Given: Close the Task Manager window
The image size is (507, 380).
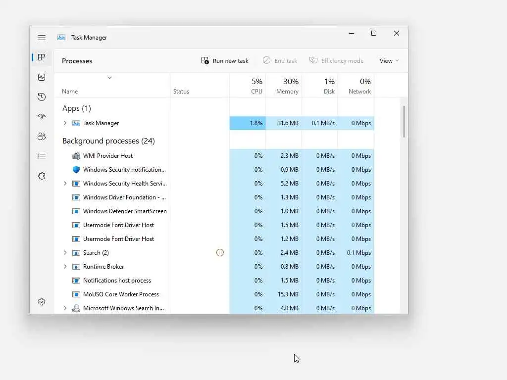Looking at the screenshot, I should coord(397,33).
